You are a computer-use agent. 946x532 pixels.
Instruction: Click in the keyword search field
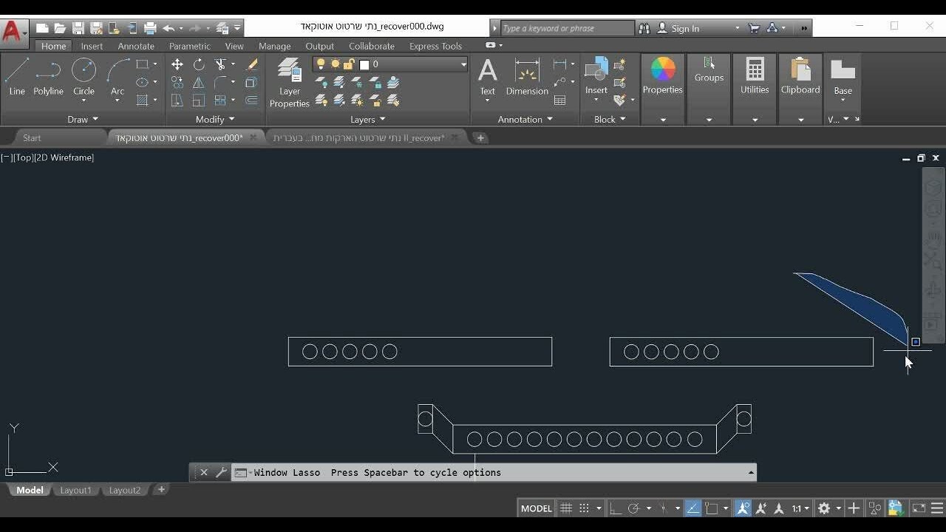click(x=567, y=28)
